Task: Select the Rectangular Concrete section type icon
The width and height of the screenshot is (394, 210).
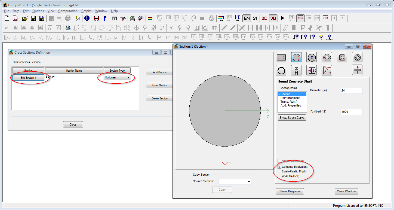Action: (281, 57)
